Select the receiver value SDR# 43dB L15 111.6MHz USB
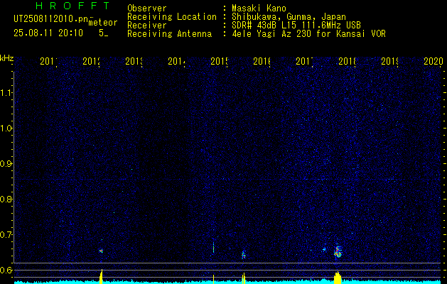The image size is (447, 284). pos(296,26)
